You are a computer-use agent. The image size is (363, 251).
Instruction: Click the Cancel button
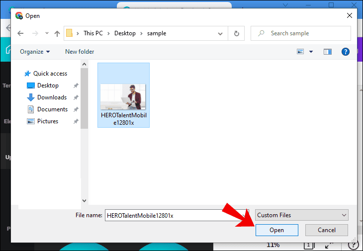327,230
